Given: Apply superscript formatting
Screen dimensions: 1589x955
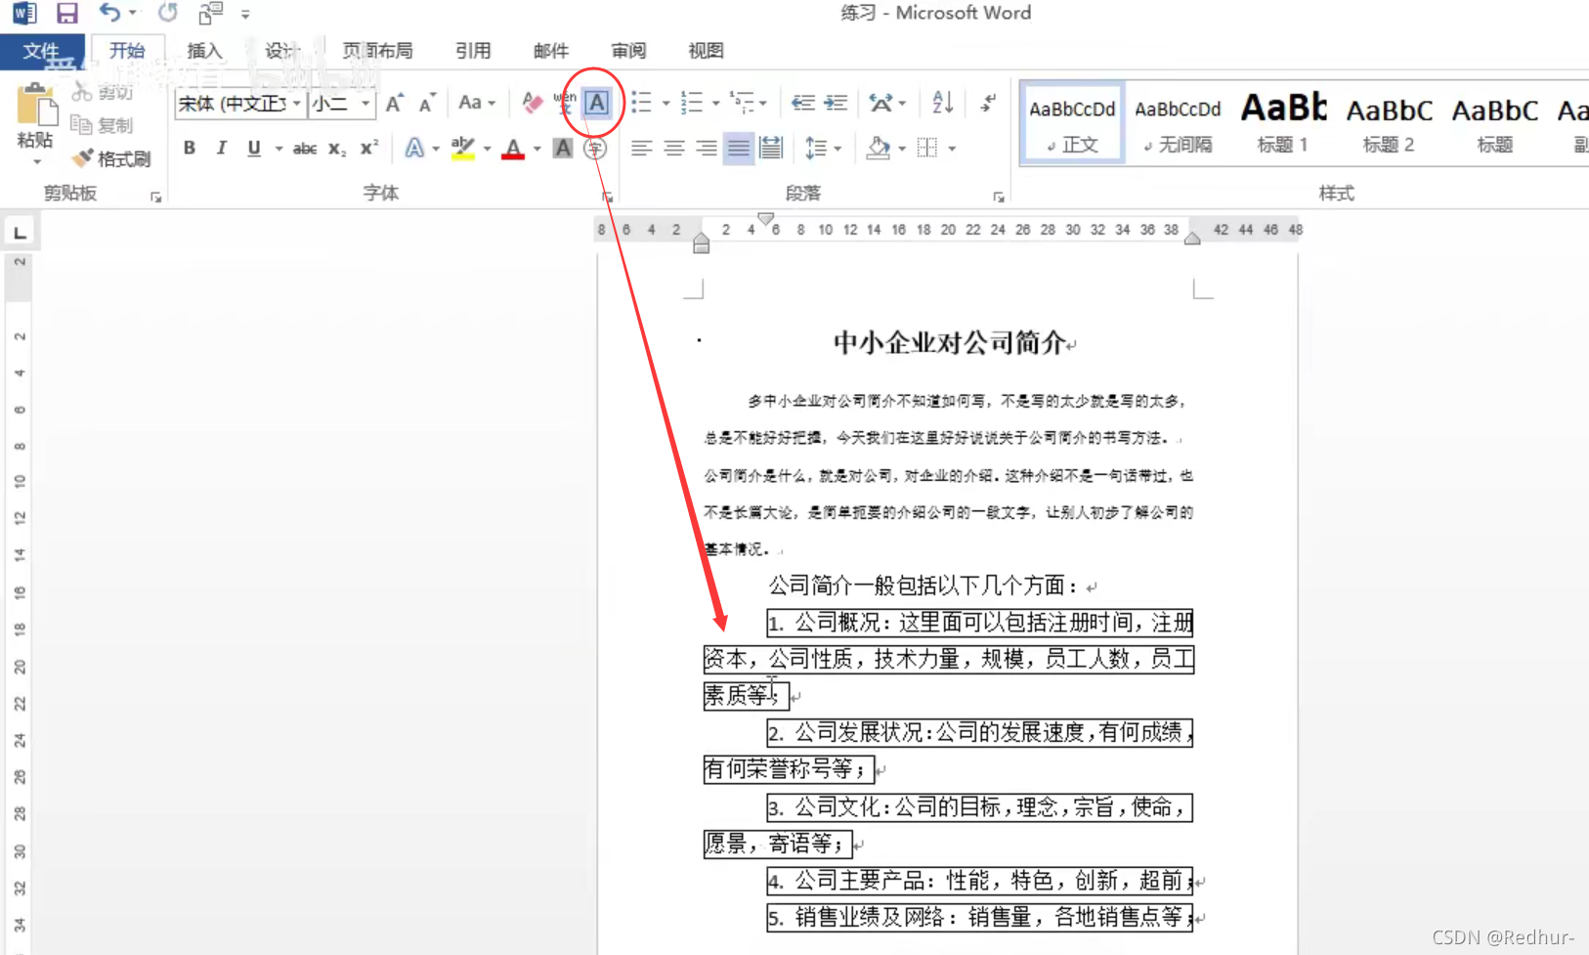Looking at the screenshot, I should click(x=366, y=148).
